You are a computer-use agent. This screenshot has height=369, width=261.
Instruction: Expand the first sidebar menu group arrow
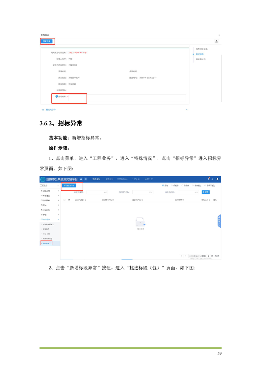pos(58,191)
